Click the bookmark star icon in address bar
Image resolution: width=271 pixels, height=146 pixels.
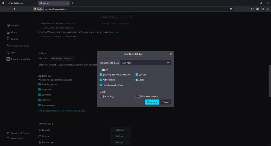click(x=231, y=9)
